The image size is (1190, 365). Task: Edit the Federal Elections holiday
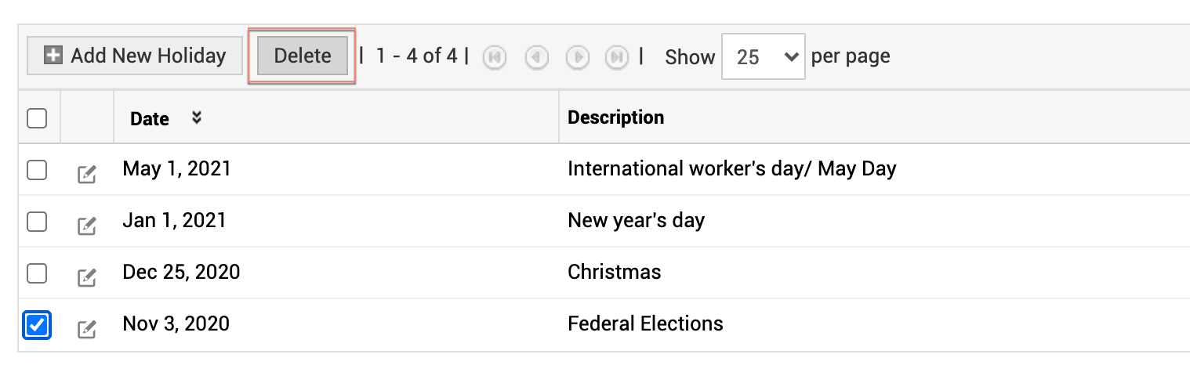[87, 330]
